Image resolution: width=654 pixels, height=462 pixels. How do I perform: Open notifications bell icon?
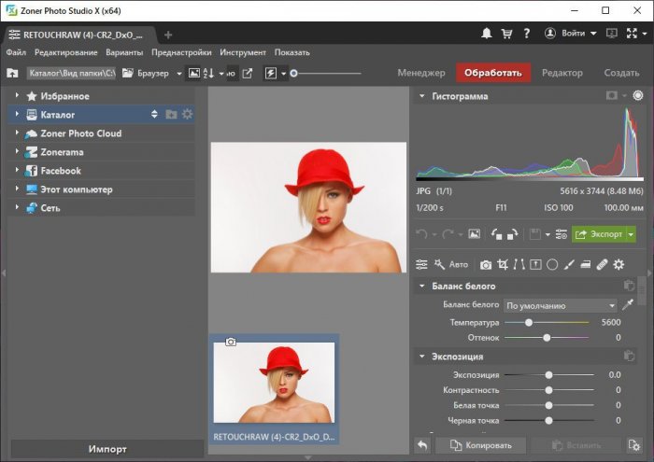pyautogui.click(x=487, y=34)
